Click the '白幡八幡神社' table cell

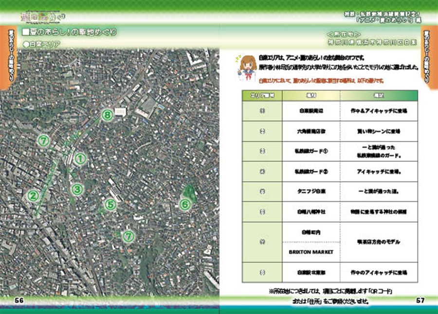pos(311,212)
